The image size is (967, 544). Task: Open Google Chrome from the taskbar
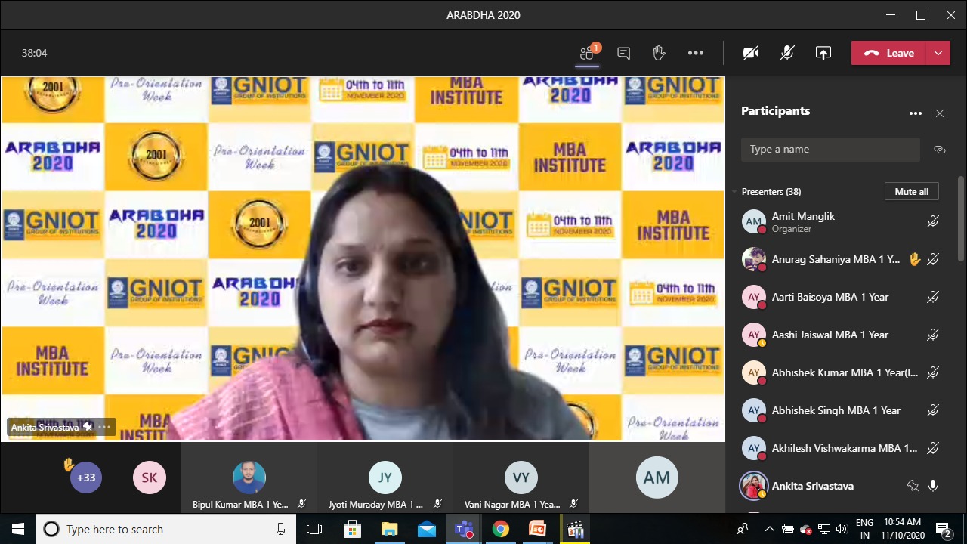pyautogui.click(x=500, y=529)
